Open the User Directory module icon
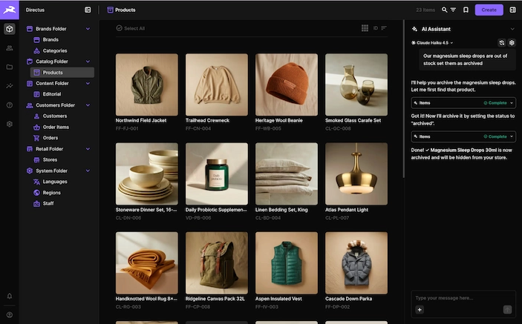The height and width of the screenshot is (324, 522). coord(10,48)
